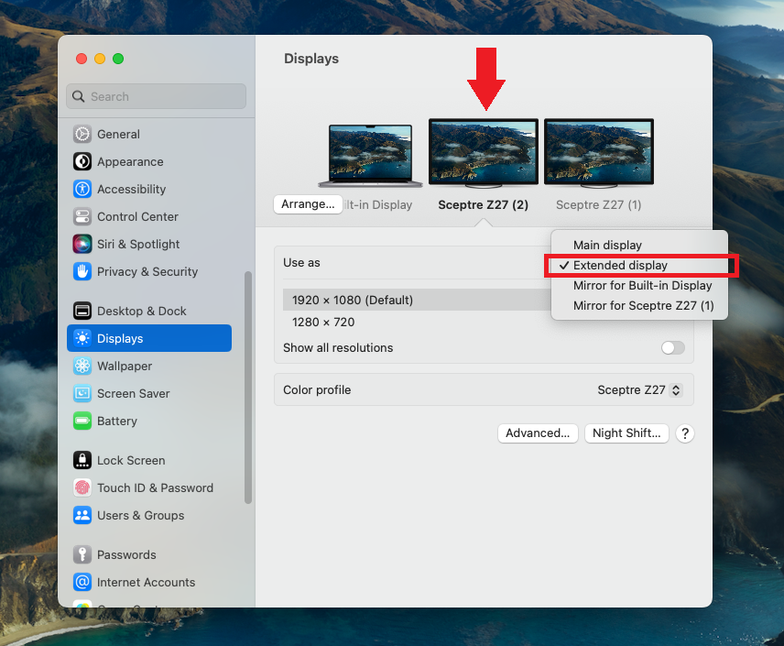Open the Advanced... display settings button
This screenshot has height=646, width=784.
tap(538, 433)
